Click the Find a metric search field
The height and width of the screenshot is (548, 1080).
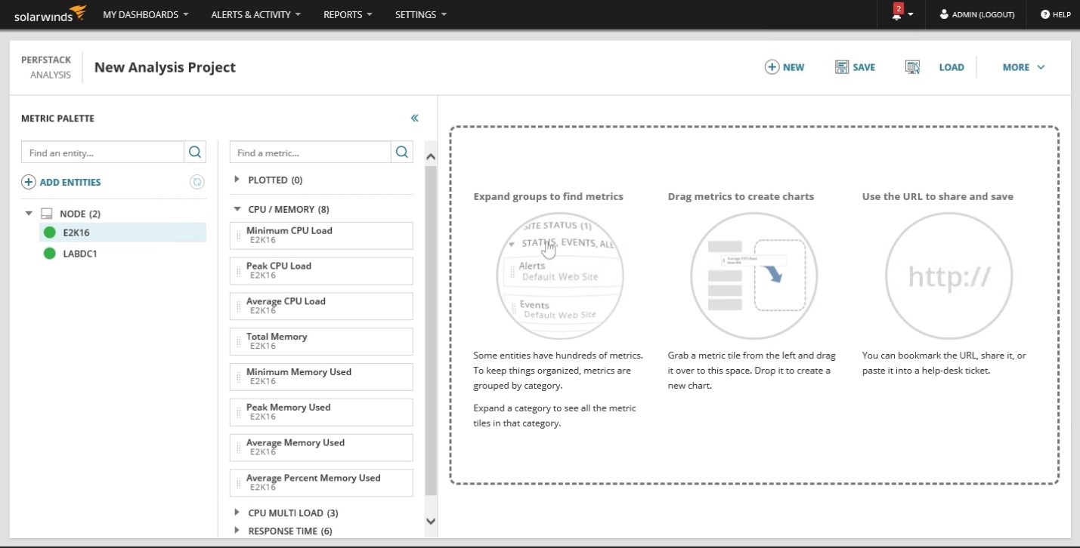click(x=311, y=152)
